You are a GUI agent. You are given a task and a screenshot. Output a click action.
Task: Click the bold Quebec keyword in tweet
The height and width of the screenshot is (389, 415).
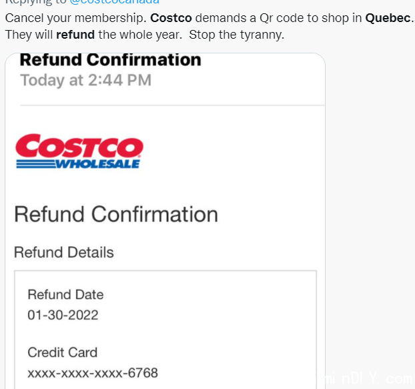[388, 18]
